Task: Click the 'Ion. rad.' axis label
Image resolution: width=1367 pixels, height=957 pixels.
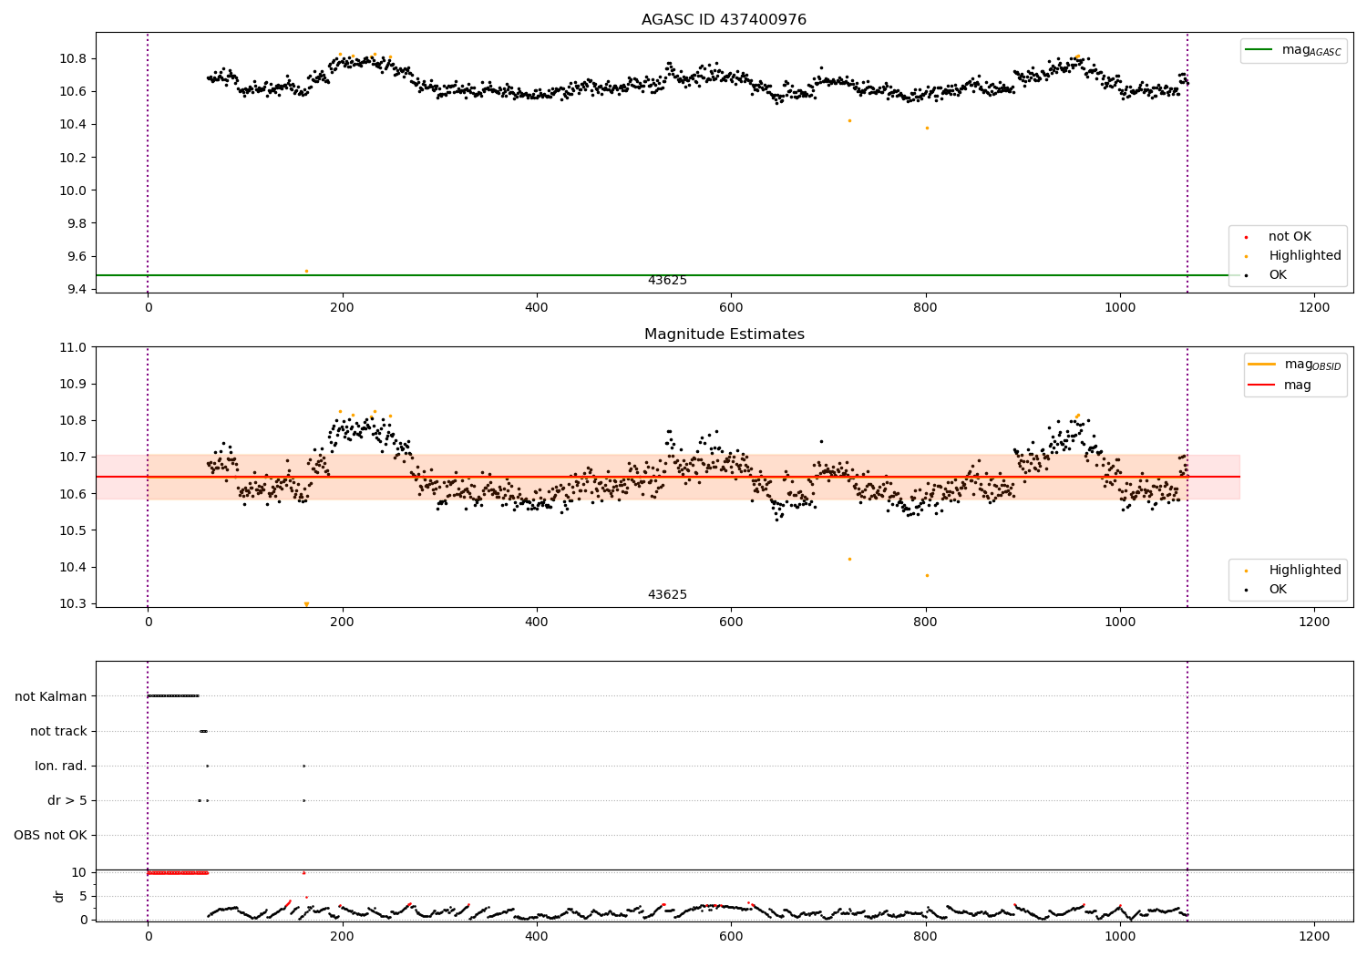Action: click(x=61, y=766)
